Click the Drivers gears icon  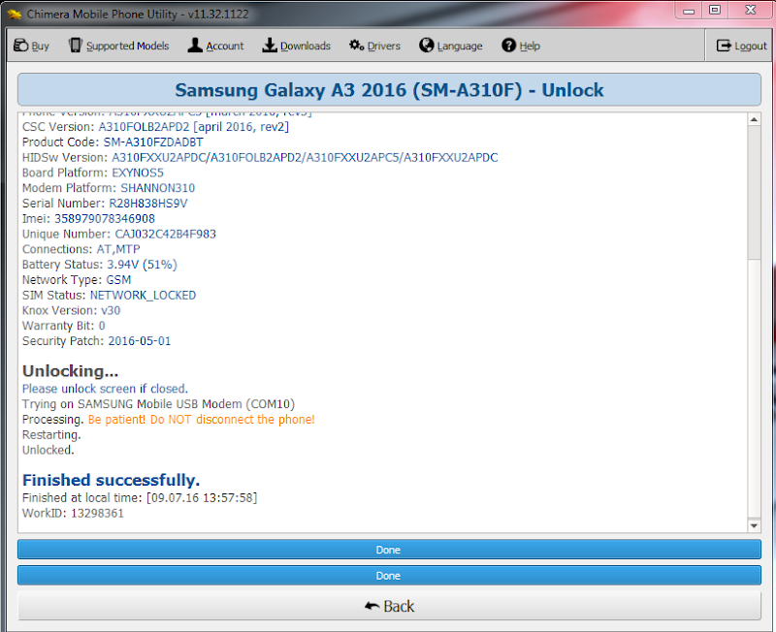(356, 46)
